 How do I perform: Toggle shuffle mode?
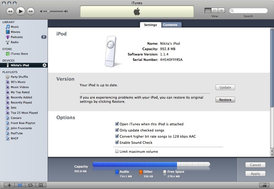20,185
